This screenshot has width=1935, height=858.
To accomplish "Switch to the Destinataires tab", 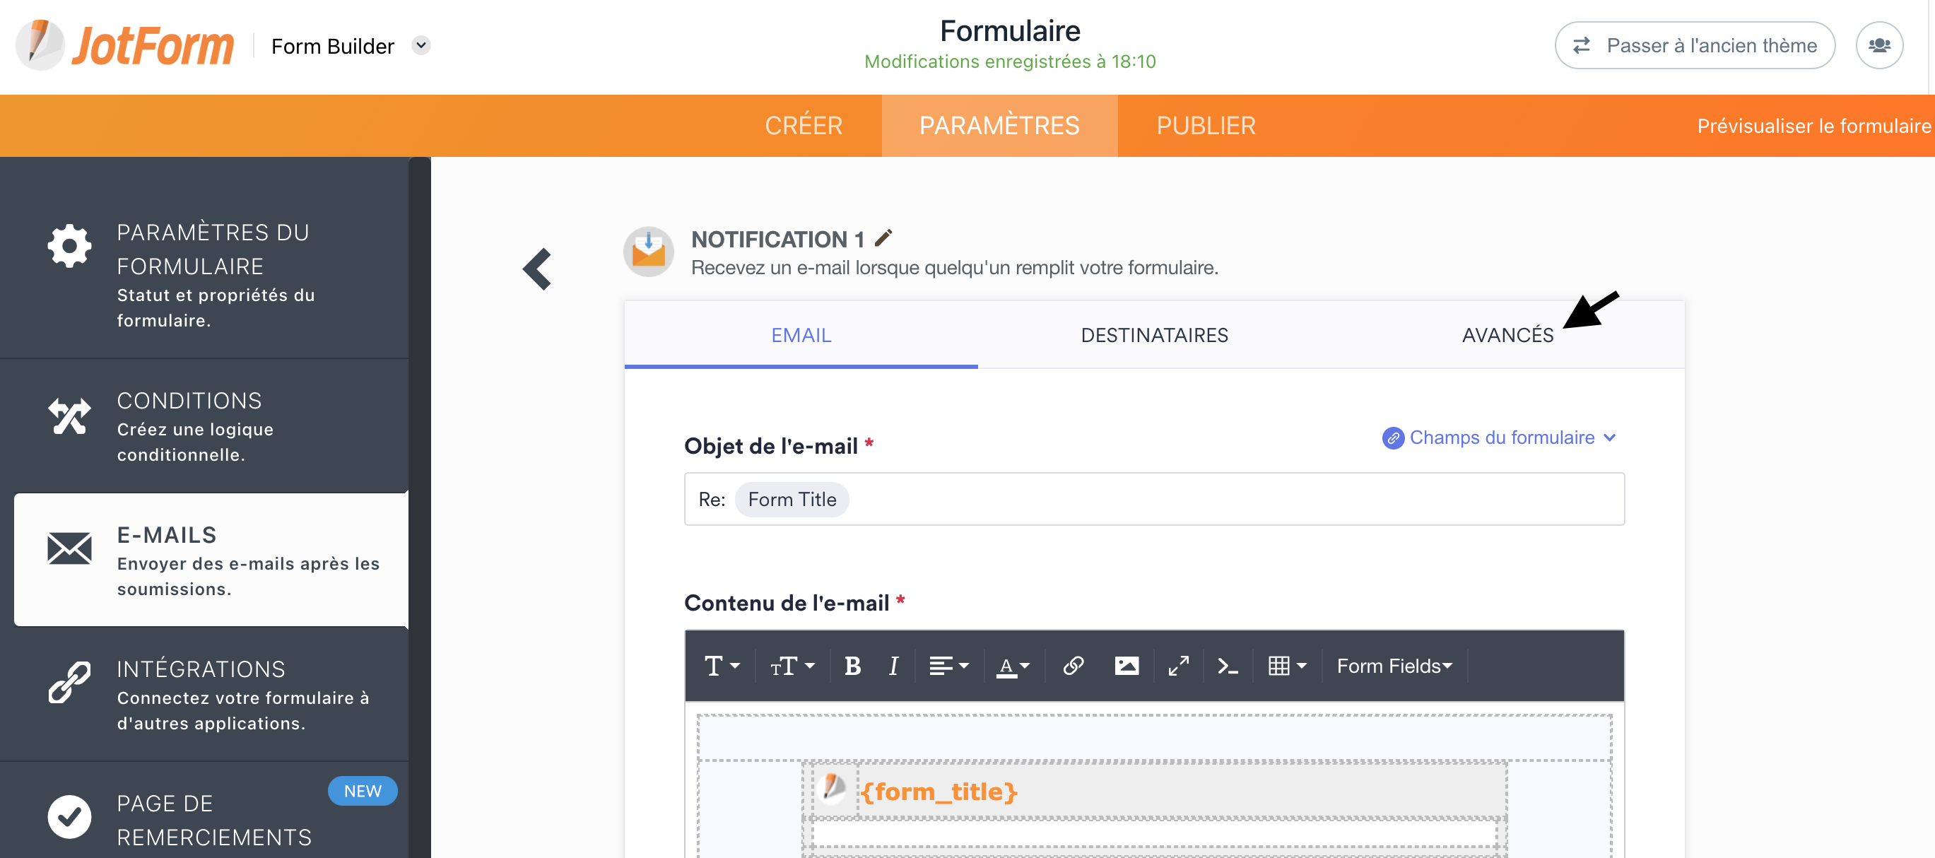I will click(1154, 335).
